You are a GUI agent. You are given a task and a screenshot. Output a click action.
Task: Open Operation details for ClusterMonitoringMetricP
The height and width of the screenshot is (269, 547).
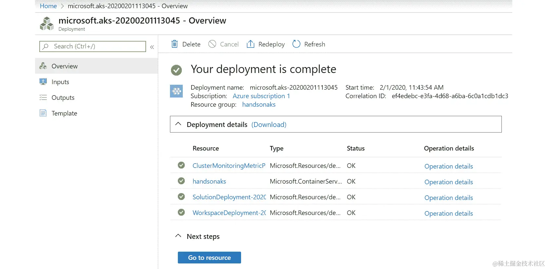coord(449,166)
